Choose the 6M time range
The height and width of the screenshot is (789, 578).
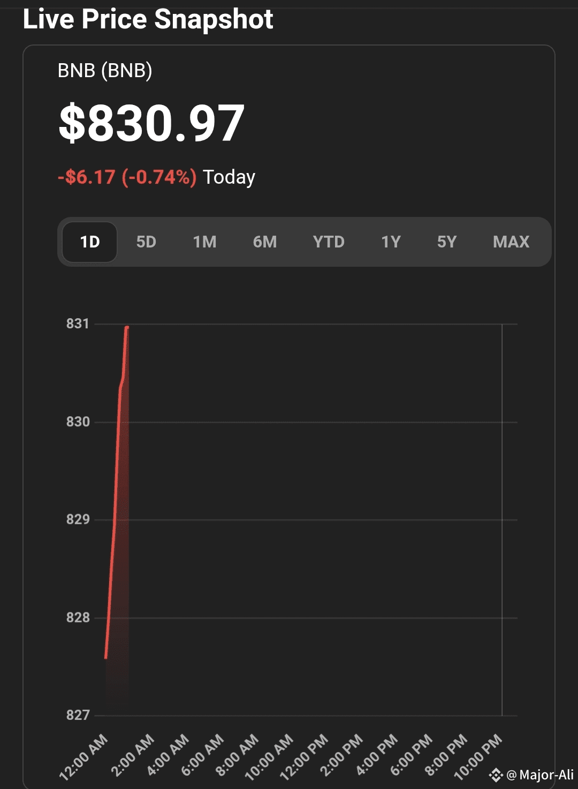point(265,242)
